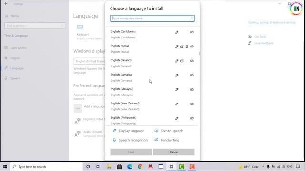Click handwriting icon for English (India)

click(x=192, y=47)
